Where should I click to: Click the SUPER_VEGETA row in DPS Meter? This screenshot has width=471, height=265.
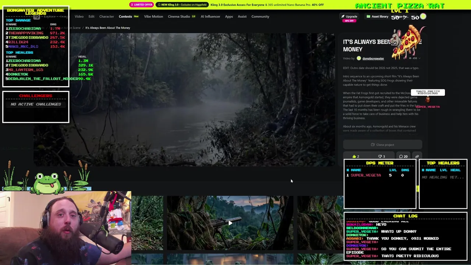point(380,175)
